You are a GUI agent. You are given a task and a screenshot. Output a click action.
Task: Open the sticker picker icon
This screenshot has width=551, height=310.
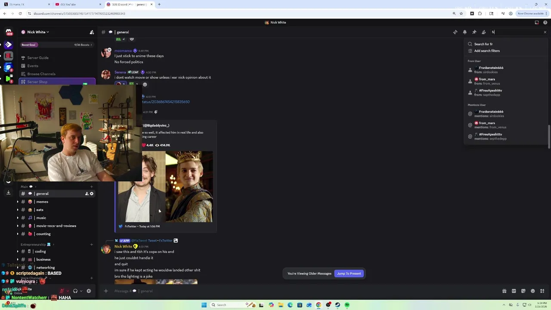coord(523,291)
